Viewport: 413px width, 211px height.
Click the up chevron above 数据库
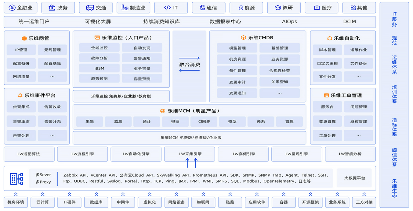click(x=96, y=194)
